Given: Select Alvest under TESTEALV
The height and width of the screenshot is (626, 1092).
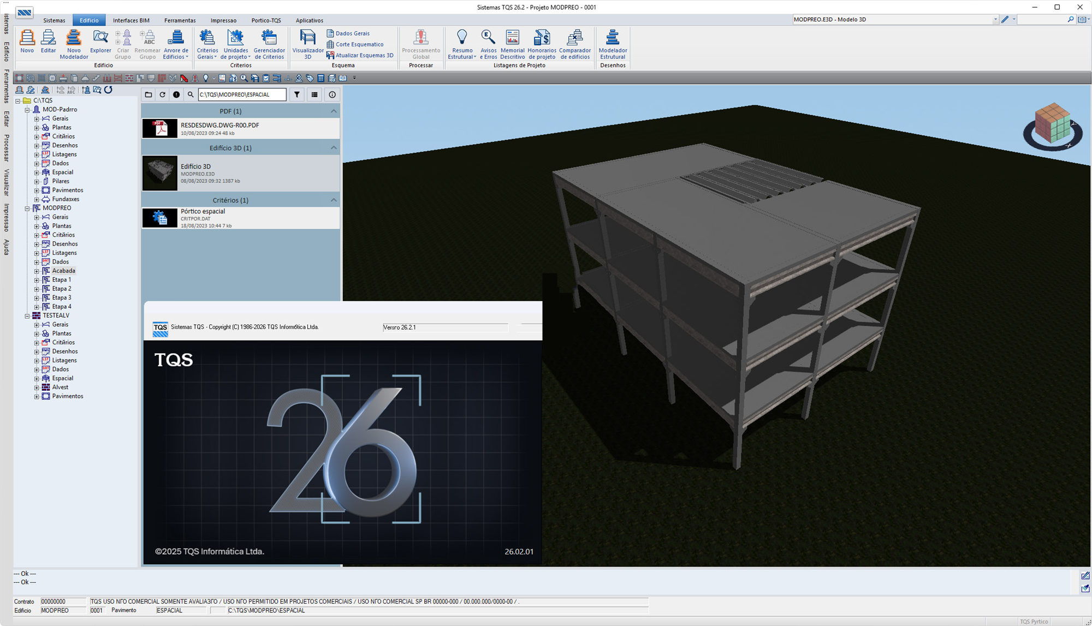Looking at the screenshot, I should pyautogui.click(x=60, y=387).
